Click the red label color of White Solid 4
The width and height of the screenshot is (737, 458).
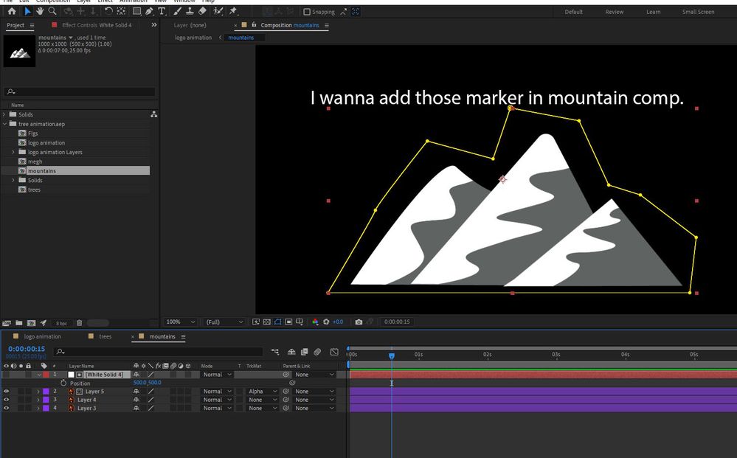point(46,375)
